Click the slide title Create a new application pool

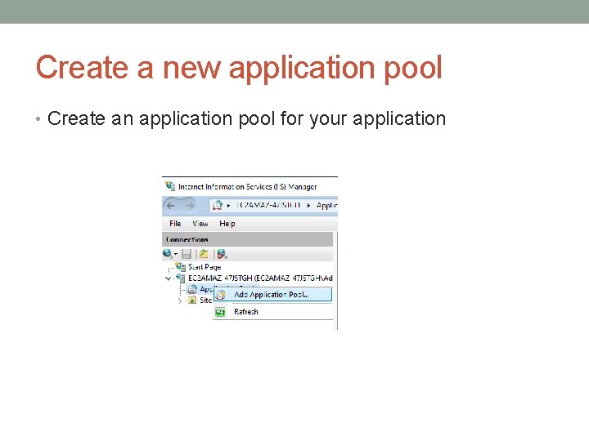pos(239,68)
